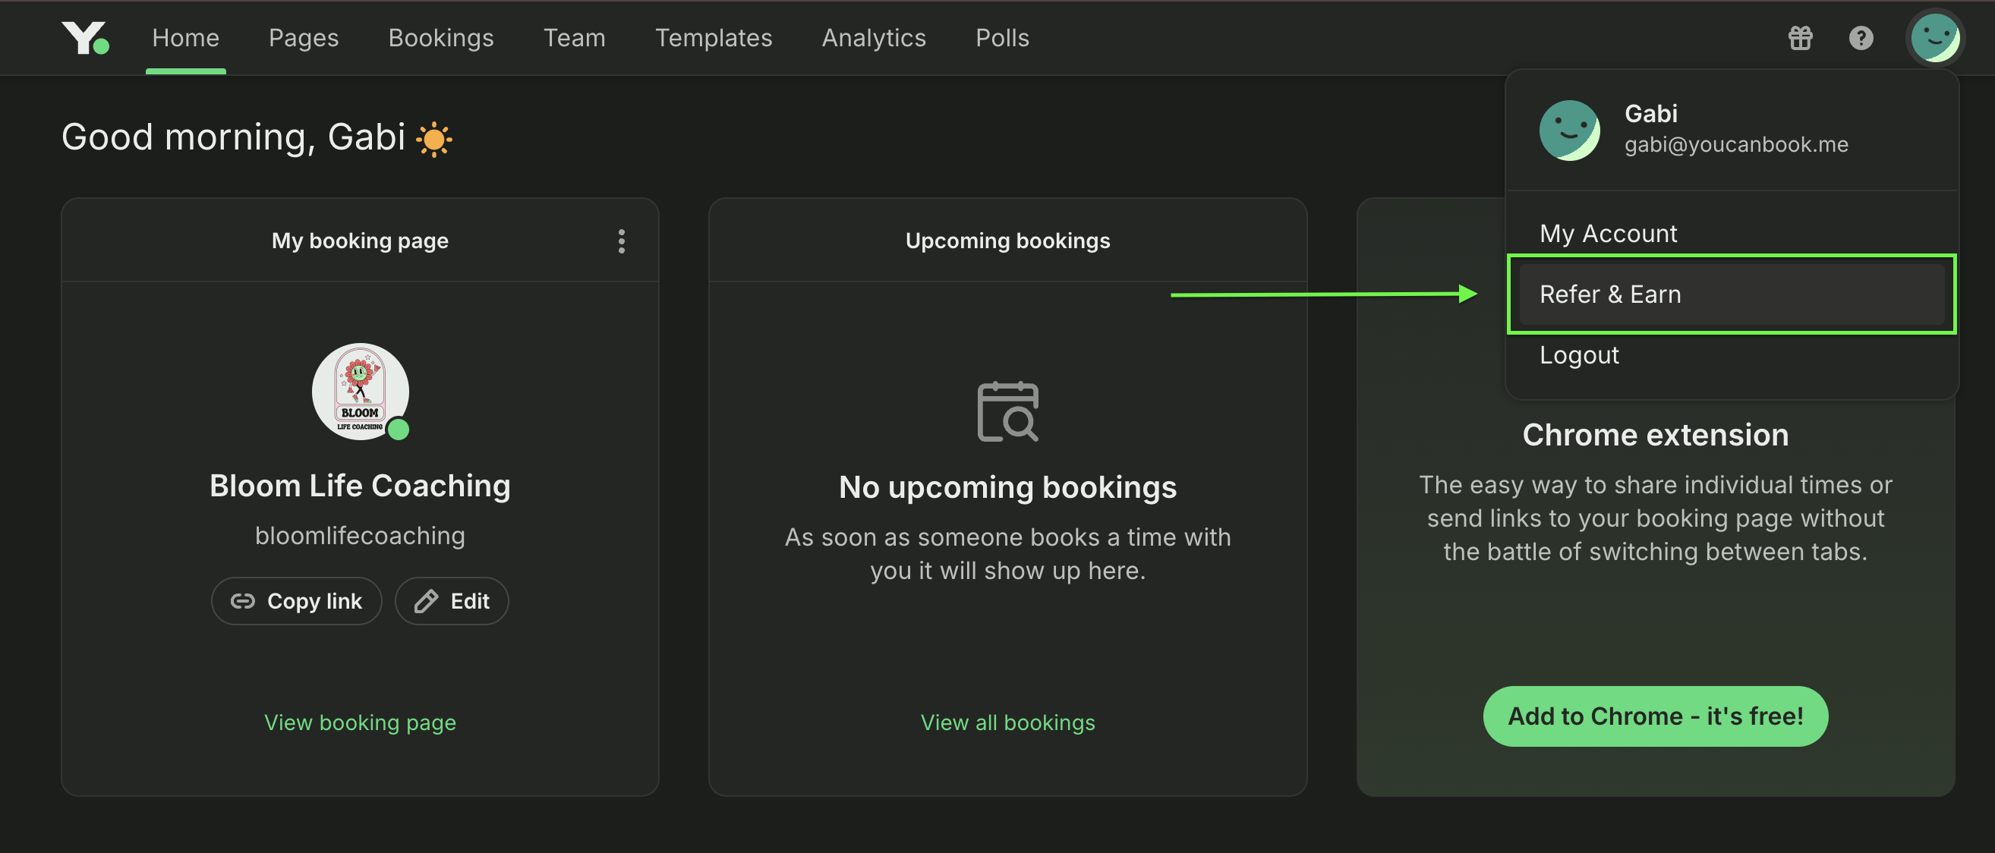Select My Account from the user menu
The width and height of the screenshot is (1995, 853).
tap(1608, 233)
